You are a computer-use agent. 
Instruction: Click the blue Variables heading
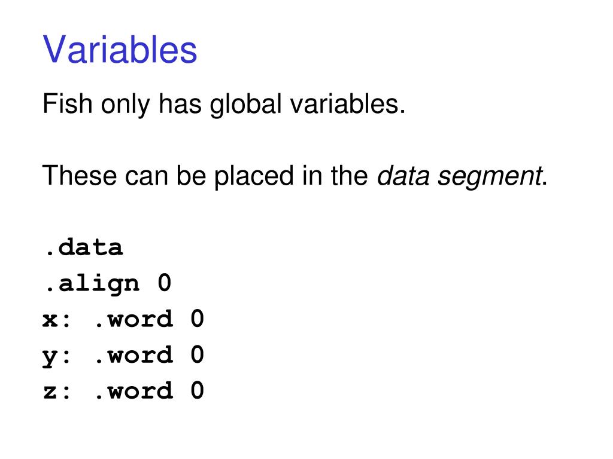click(x=120, y=50)
